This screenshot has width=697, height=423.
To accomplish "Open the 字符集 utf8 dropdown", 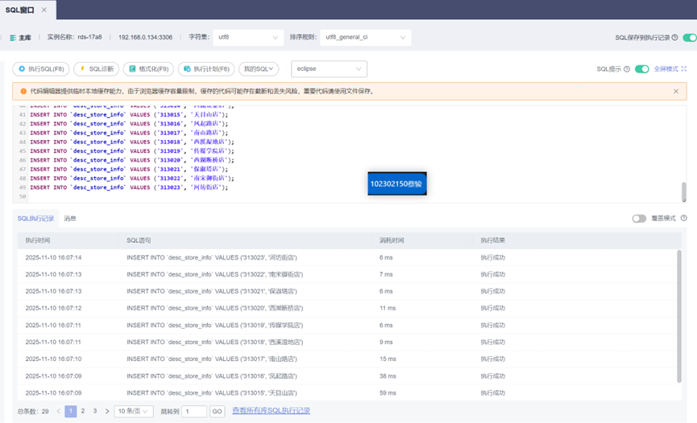I will 248,37.
